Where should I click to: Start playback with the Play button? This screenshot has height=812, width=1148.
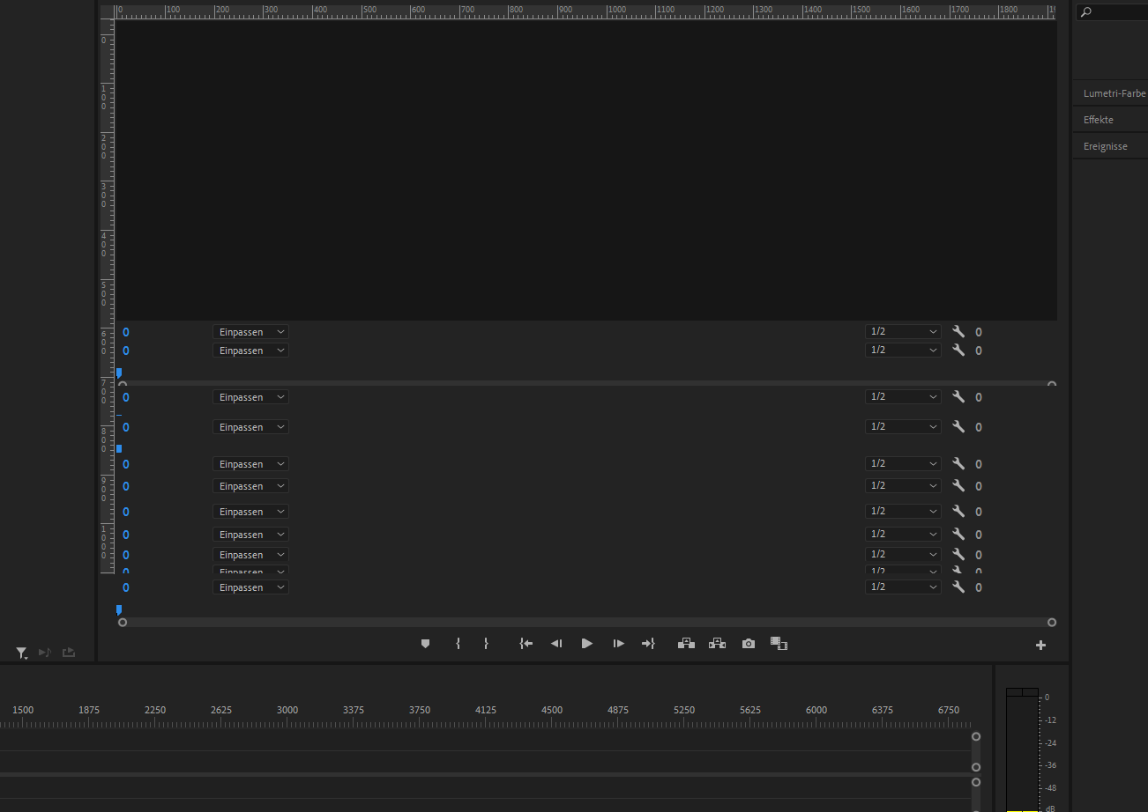[x=587, y=644]
